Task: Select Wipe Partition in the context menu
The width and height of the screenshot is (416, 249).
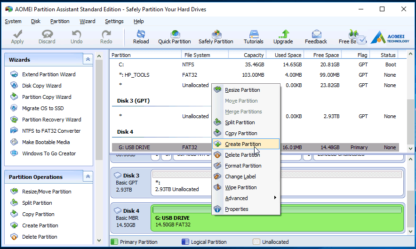Action: (x=246, y=187)
